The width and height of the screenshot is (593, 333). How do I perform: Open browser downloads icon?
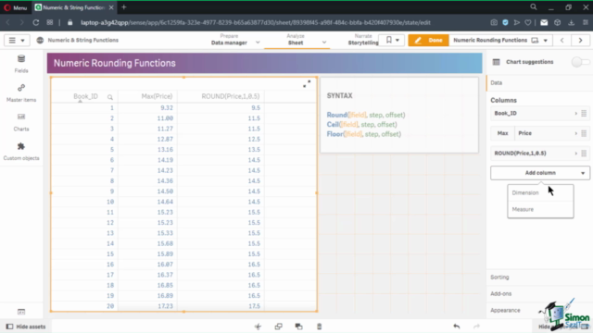[571, 22]
